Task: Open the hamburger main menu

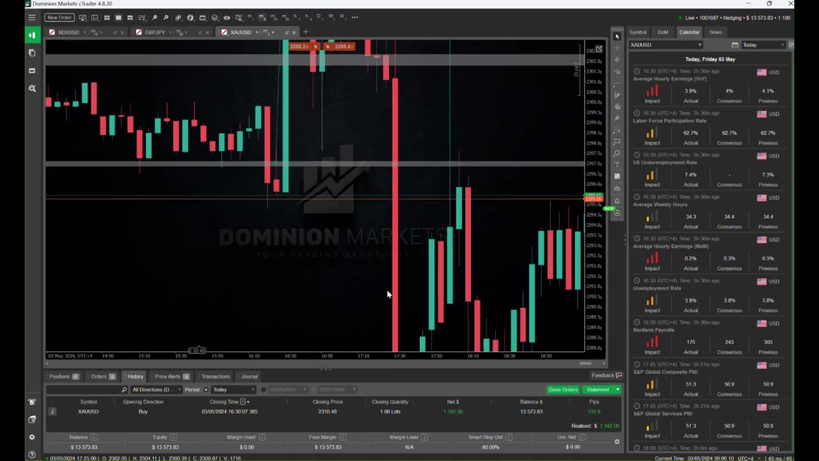Action: (x=32, y=17)
